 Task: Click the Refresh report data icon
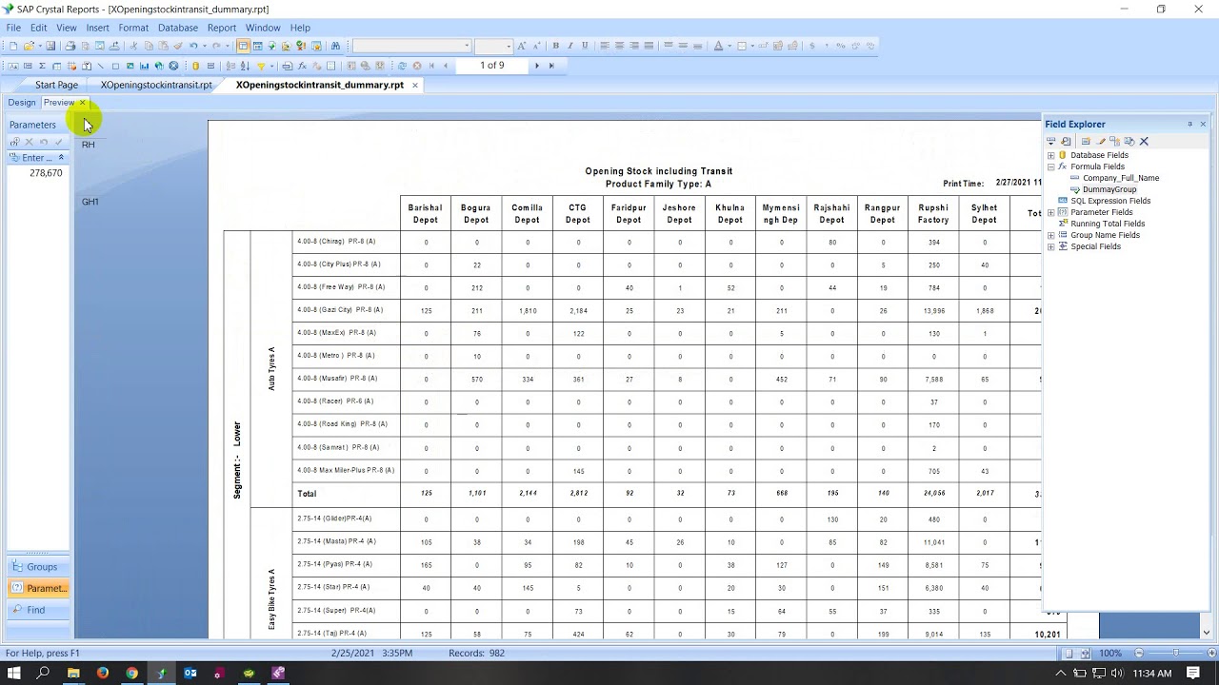click(402, 66)
